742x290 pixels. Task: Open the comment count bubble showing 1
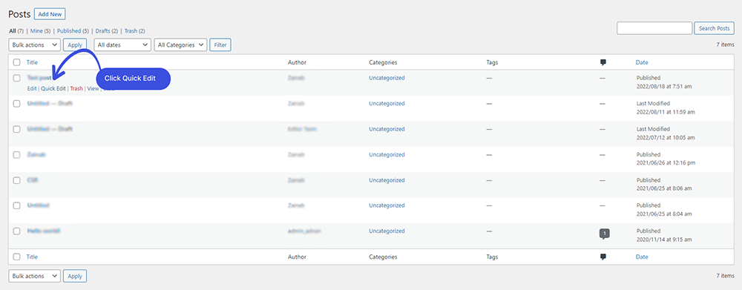(x=604, y=233)
